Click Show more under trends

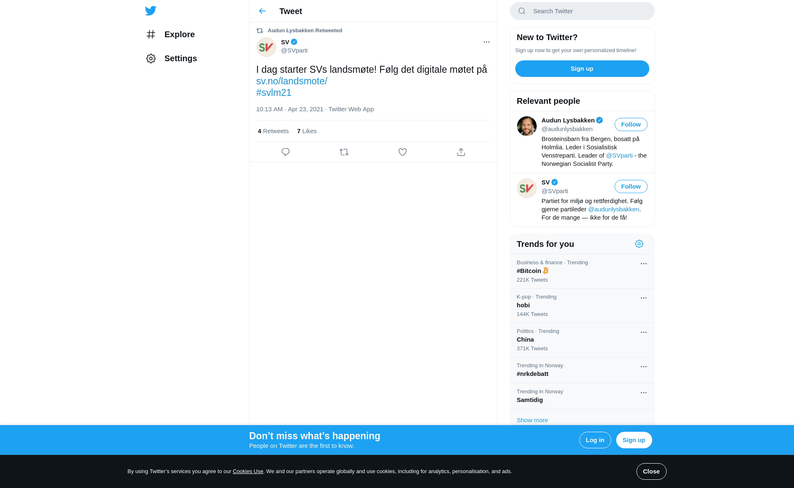(532, 420)
